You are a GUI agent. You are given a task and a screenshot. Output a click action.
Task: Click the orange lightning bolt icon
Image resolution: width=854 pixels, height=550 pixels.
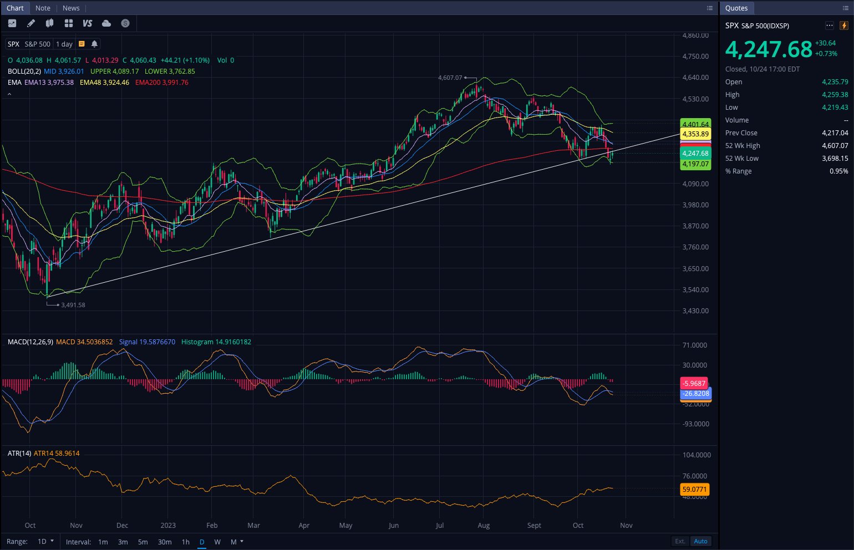coord(844,26)
